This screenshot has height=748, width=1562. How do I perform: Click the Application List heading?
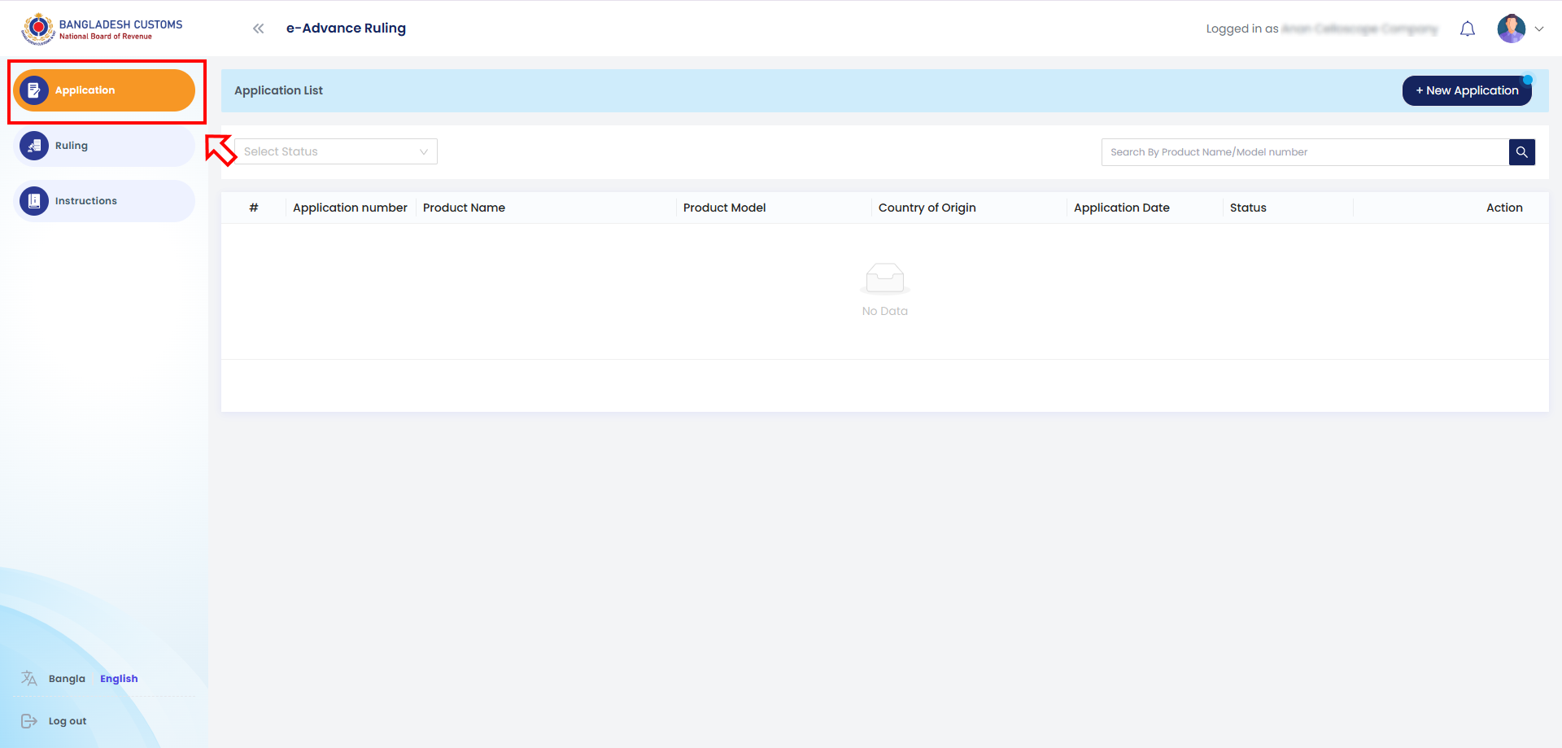[x=278, y=90]
